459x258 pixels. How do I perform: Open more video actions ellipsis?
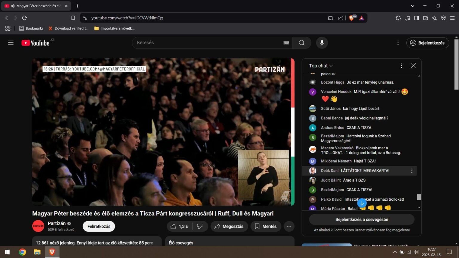coord(289,226)
